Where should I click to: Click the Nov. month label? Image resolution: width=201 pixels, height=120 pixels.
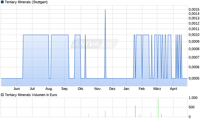click(98, 89)
